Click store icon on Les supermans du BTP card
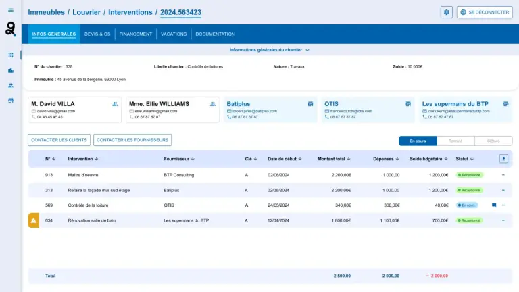The width and height of the screenshot is (519, 292). coord(505,104)
